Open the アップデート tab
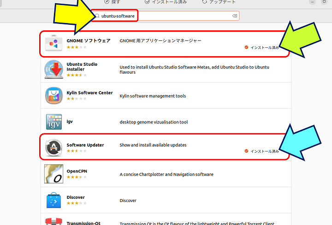Image resolution: width=332 pixels, height=225 pixels. click(218, 2)
